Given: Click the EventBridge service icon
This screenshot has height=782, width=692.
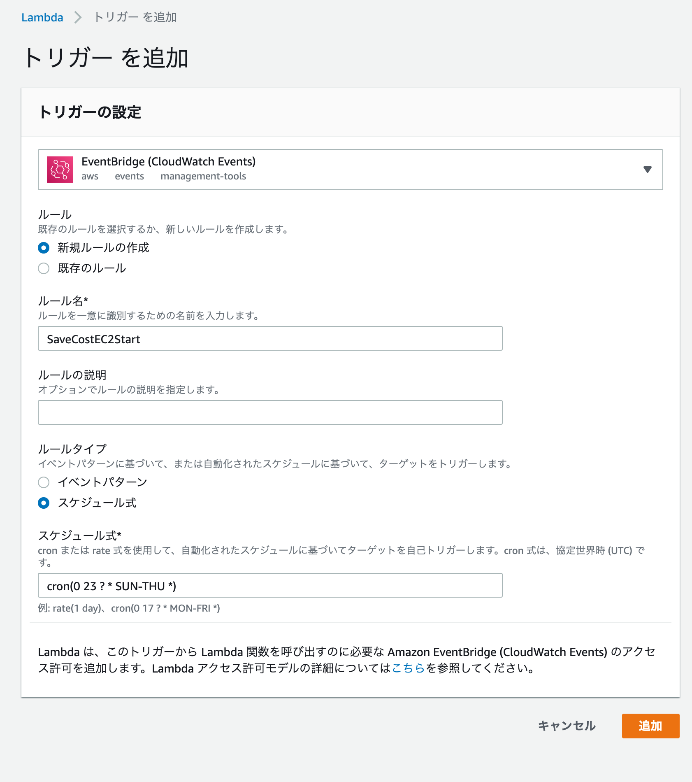Looking at the screenshot, I should (x=60, y=170).
